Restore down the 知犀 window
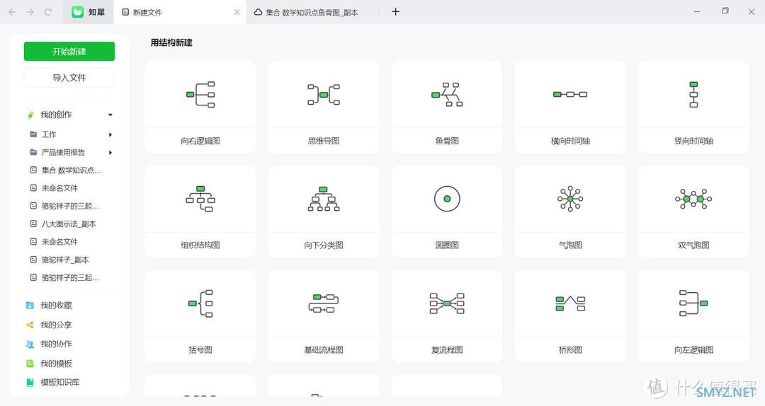This screenshot has height=406, width=765. [x=725, y=11]
